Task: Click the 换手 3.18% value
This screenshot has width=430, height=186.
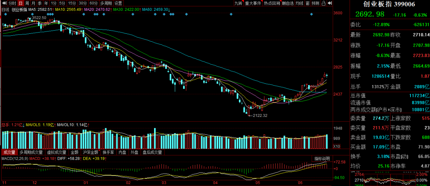Action: 383,157
